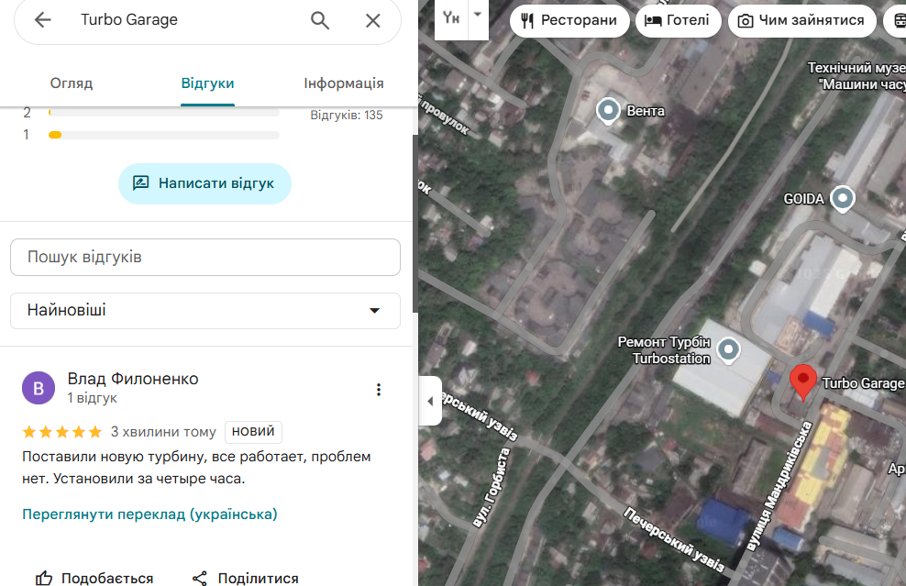Click the Turbo Garage map label

coord(863,383)
